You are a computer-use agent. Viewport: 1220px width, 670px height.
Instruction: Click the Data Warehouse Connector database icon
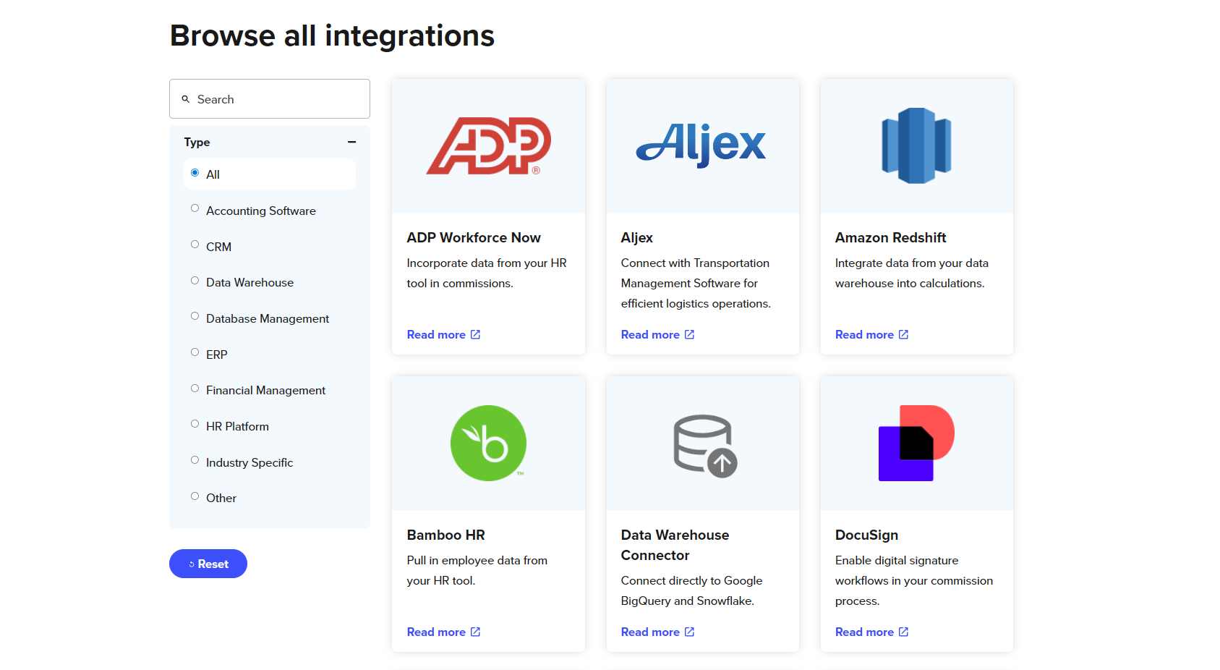tap(704, 446)
